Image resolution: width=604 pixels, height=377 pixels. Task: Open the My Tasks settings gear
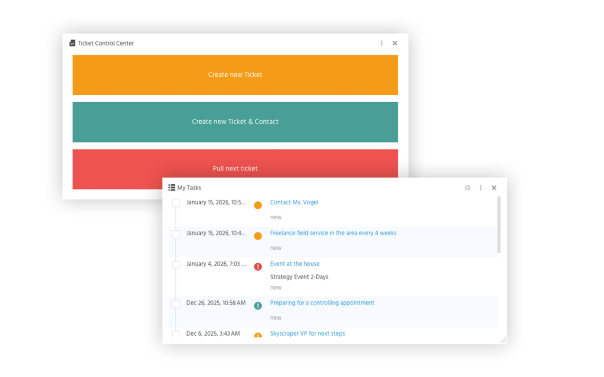[467, 187]
